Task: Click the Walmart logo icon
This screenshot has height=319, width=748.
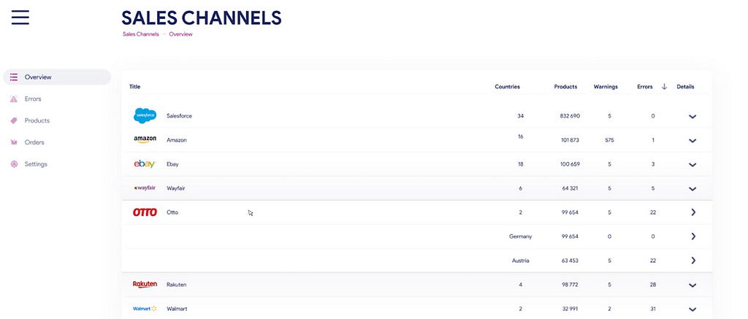Action: pyautogui.click(x=145, y=309)
